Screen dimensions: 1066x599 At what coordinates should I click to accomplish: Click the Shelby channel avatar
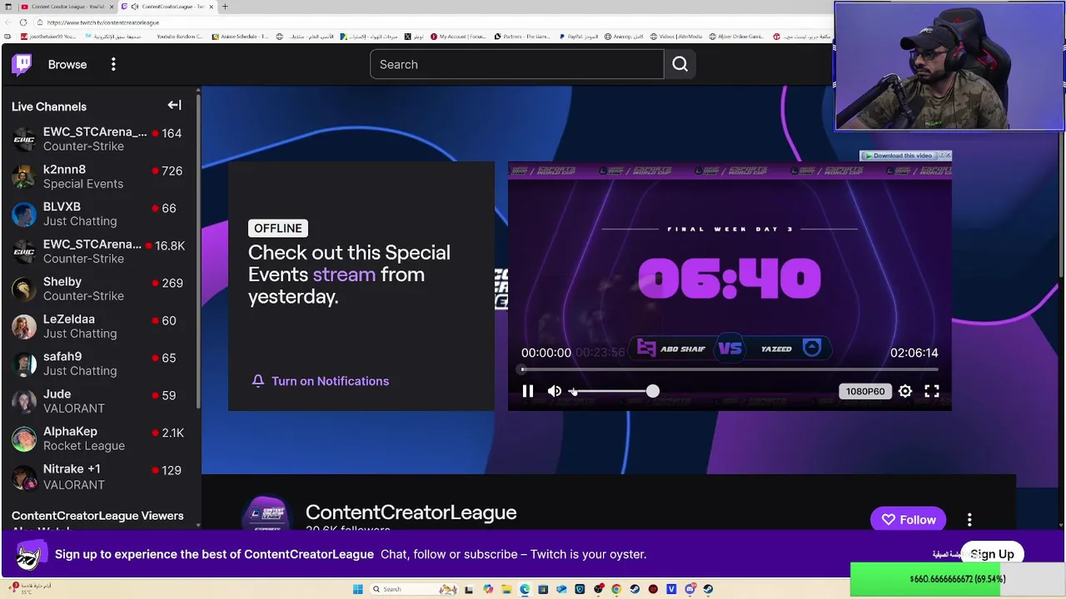(x=24, y=289)
